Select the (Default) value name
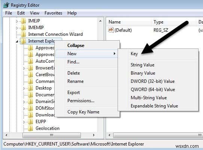 coord(123,30)
